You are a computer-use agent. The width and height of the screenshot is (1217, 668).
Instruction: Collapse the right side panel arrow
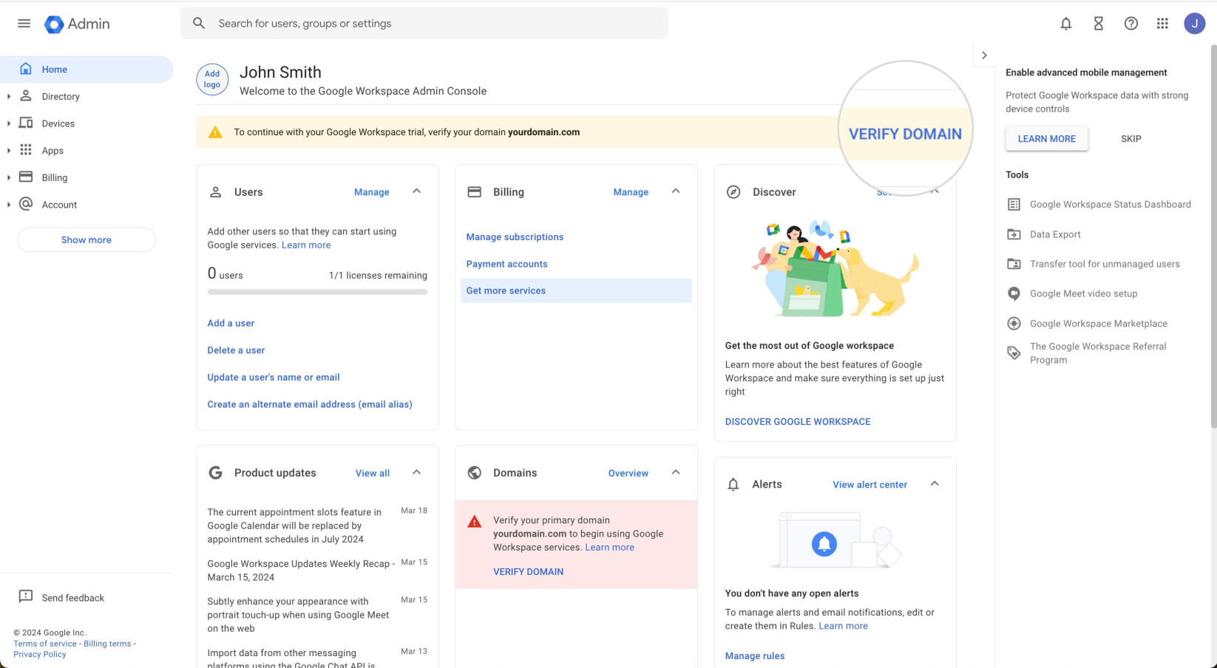984,55
